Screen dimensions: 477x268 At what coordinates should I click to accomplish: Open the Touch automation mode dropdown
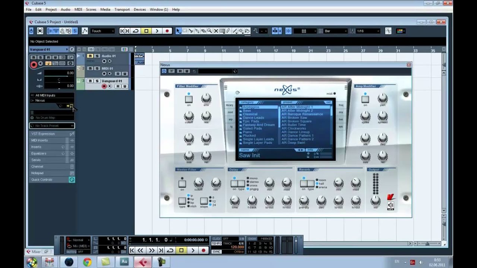click(x=102, y=31)
